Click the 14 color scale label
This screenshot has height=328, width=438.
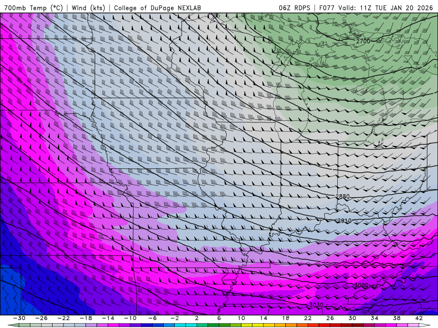[263, 318]
